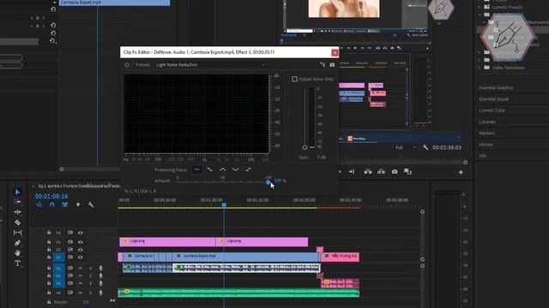This screenshot has height=308, width=549.
Task: Toggle V1 track targeting
Action: pyautogui.click(x=58, y=258)
